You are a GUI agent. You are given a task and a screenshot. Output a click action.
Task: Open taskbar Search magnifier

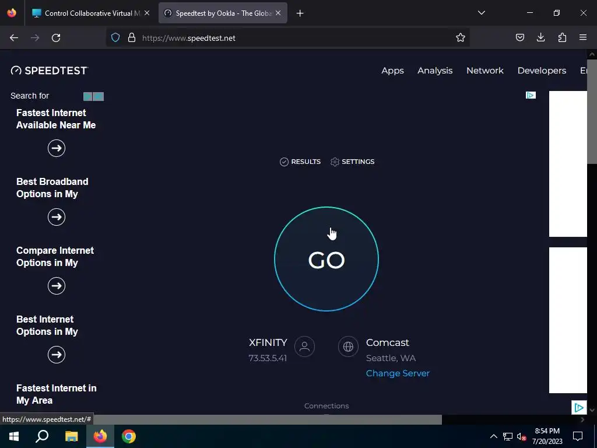[42, 436]
